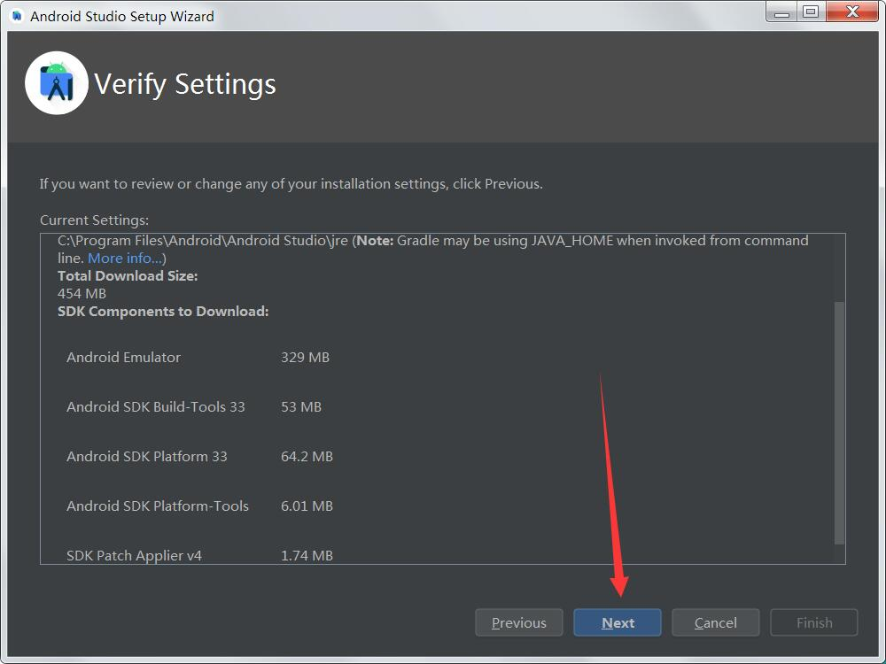Image resolution: width=886 pixels, height=664 pixels.
Task: Click the SDK Components to Download heading
Action: pyautogui.click(x=163, y=311)
